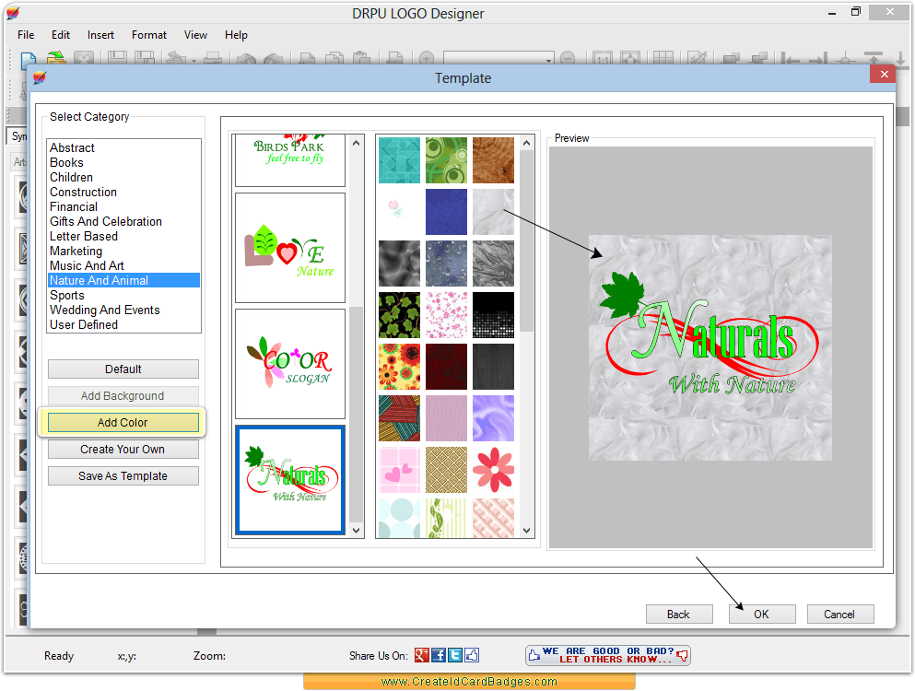Image resolution: width=915 pixels, height=691 pixels.
Task: Click the Default button
Action: point(123,369)
